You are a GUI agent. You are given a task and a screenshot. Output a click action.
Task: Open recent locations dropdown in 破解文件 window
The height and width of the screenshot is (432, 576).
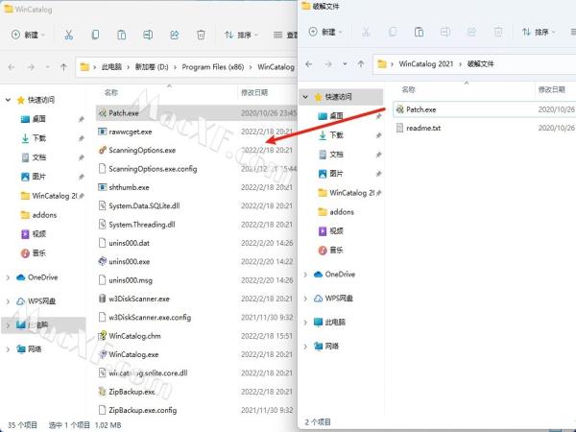coord(345,64)
